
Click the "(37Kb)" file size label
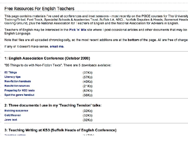tap(87, 73)
